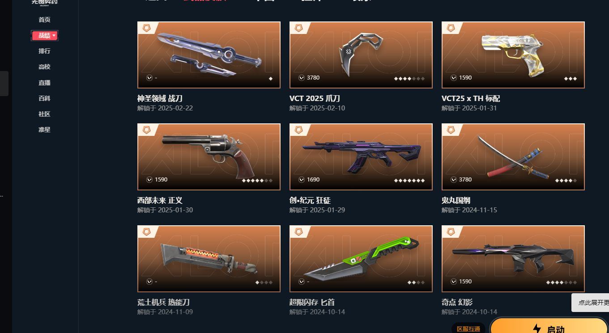Image resolution: width=609 pixels, height=333 pixels.
Task: Expand the 点此展开更 tooltip panel
Action: click(591, 303)
